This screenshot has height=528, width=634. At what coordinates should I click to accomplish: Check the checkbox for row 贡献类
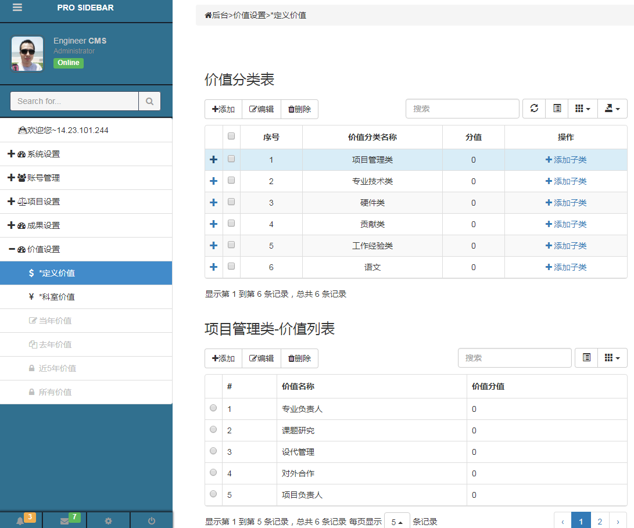tap(231, 223)
